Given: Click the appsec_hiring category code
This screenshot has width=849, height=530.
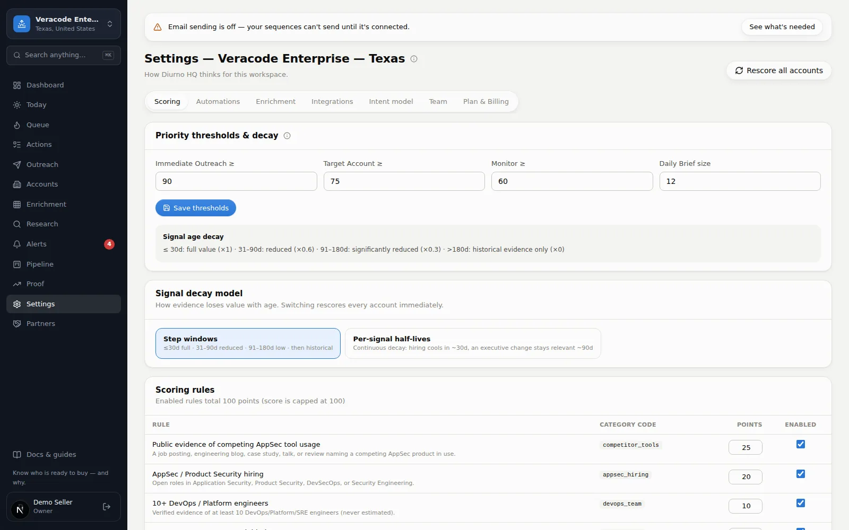Looking at the screenshot, I should 626,475.
